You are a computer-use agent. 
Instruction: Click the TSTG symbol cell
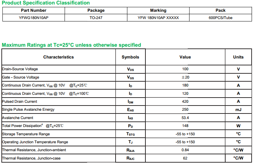(130, 134)
